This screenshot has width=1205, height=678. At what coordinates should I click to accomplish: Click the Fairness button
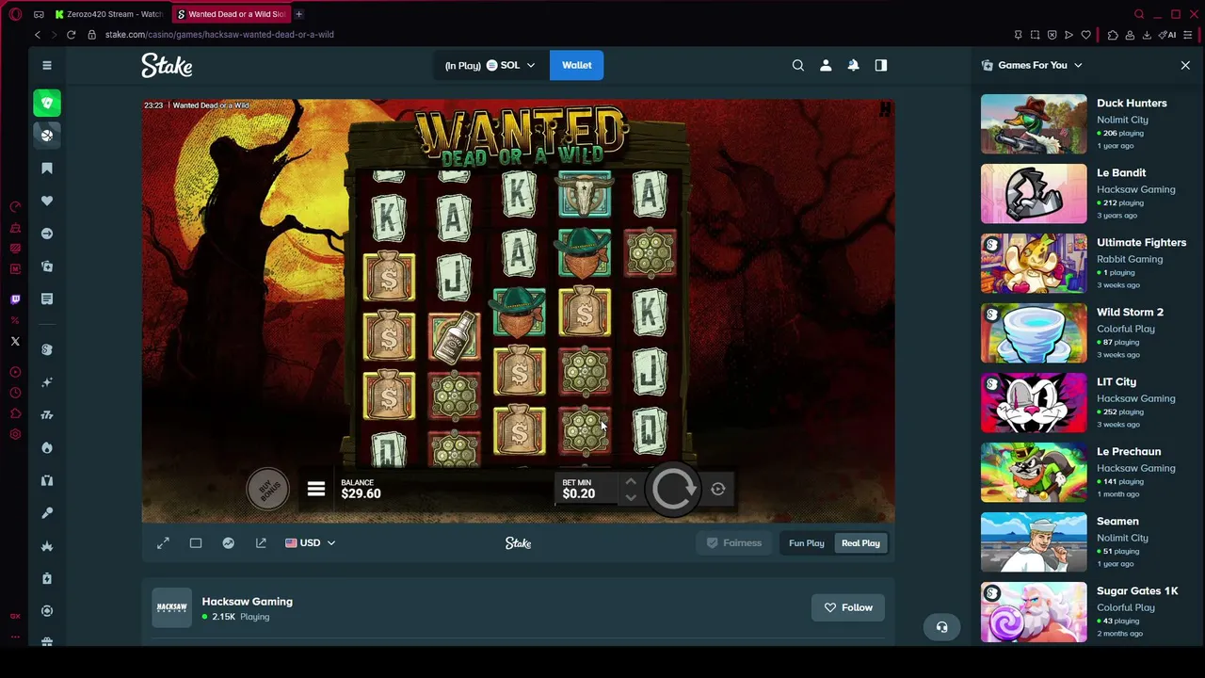[733, 543]
